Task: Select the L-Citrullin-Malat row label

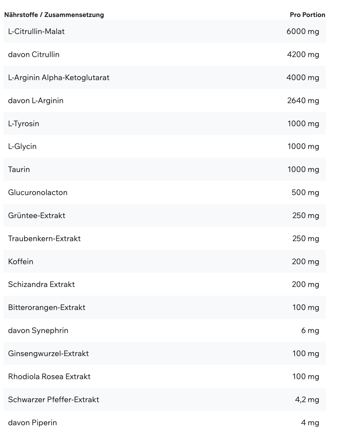Action: coord(36,32)
